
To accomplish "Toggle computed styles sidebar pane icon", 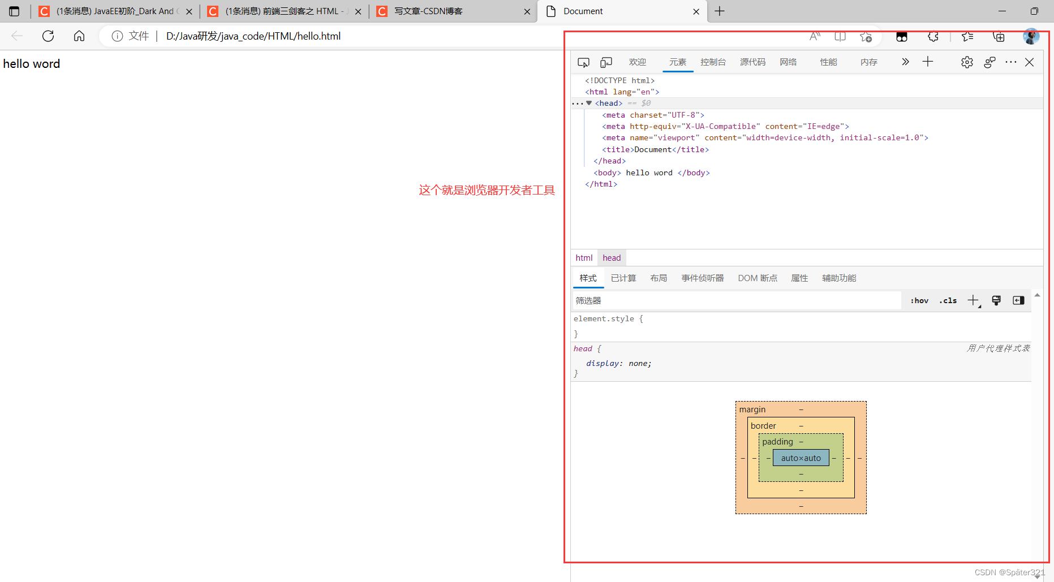I will click(x=1018, y=300).
